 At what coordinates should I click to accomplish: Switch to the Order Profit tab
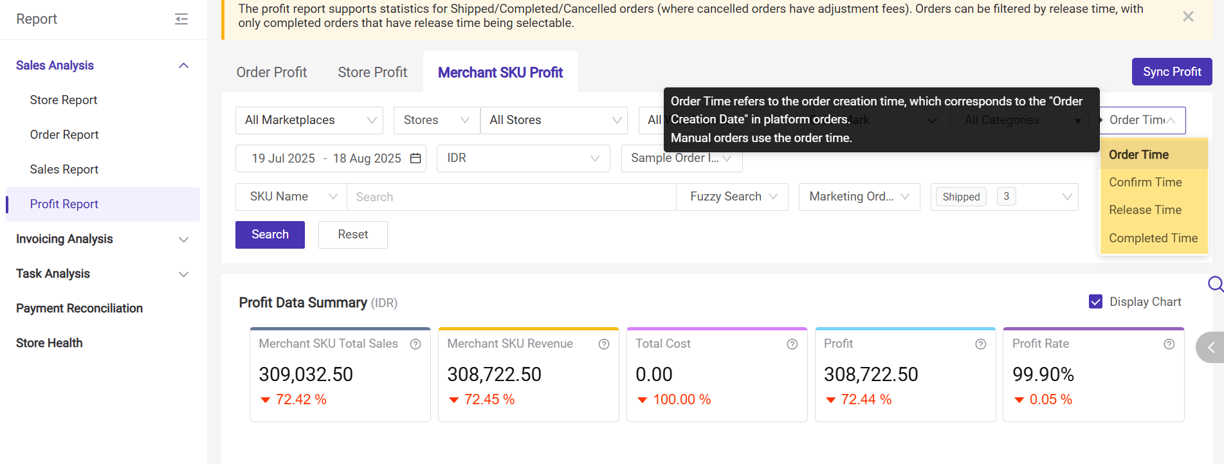click(x=271, y=73)
